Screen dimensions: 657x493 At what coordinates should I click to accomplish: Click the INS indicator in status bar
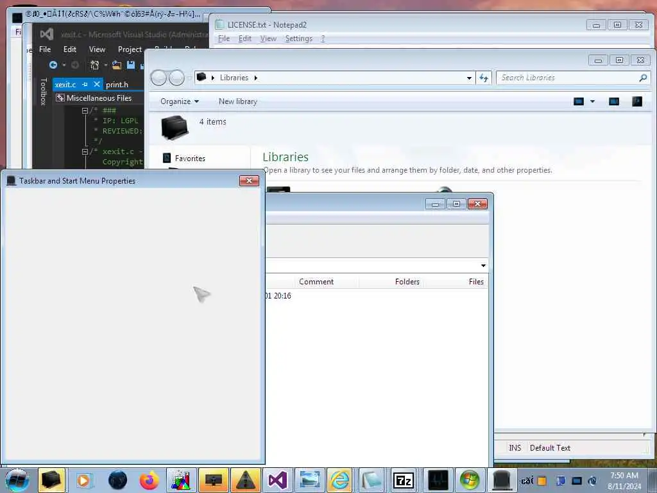[x=515, y=447]
